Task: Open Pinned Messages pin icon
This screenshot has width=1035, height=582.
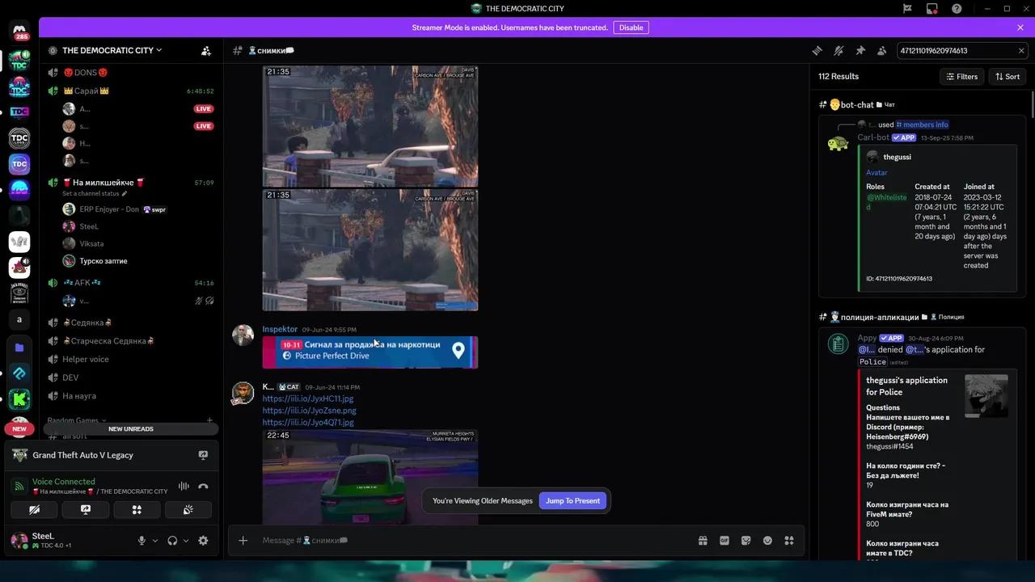Action: pyautogui.click(x=860, y=50)
